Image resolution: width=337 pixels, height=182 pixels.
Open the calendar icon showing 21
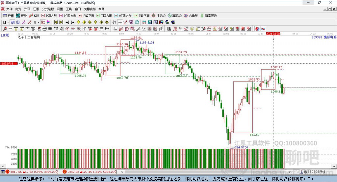click(144, 22)
